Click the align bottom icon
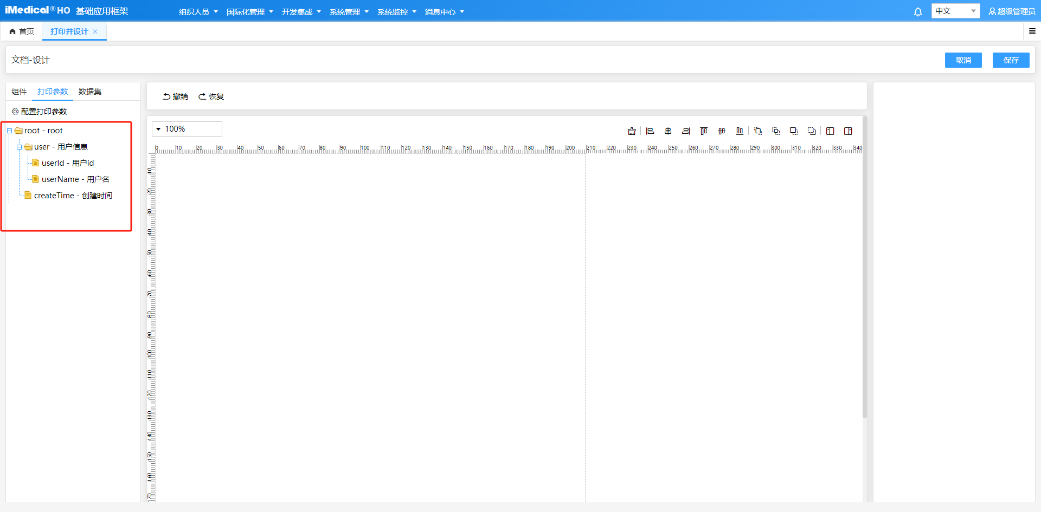The height and width of the screenshot is (512, 1041). [740, 131]
